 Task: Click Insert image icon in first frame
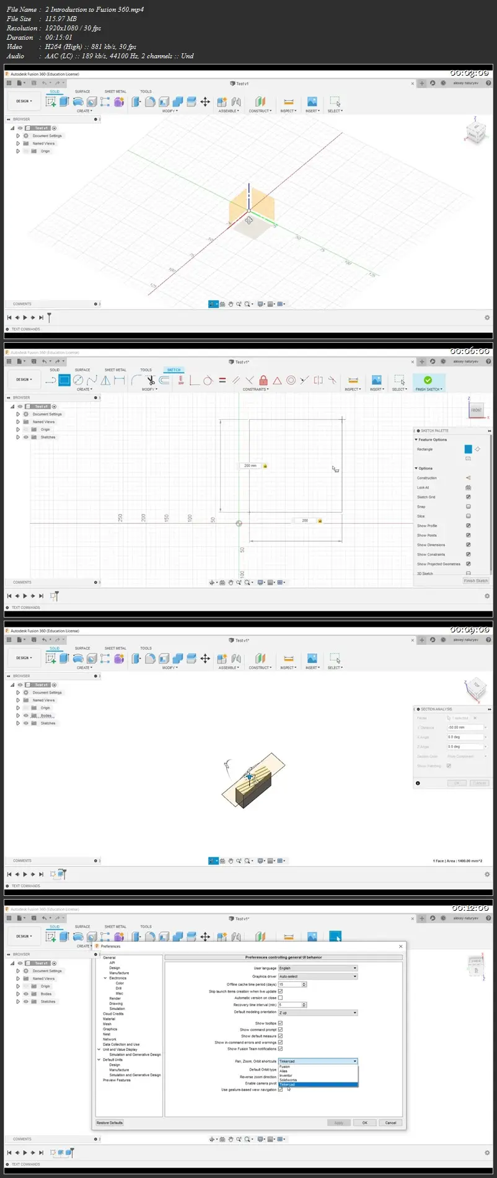[x=312, y=102]
